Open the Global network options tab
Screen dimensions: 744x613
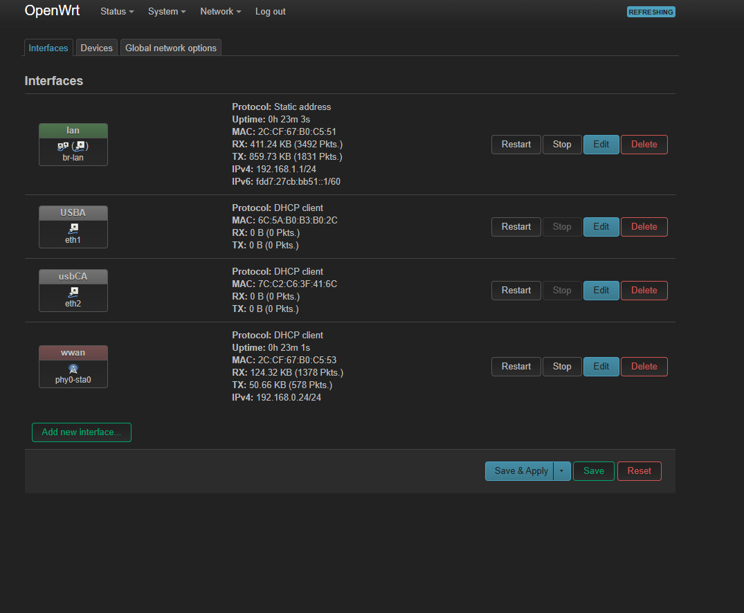tap(171, 48)
